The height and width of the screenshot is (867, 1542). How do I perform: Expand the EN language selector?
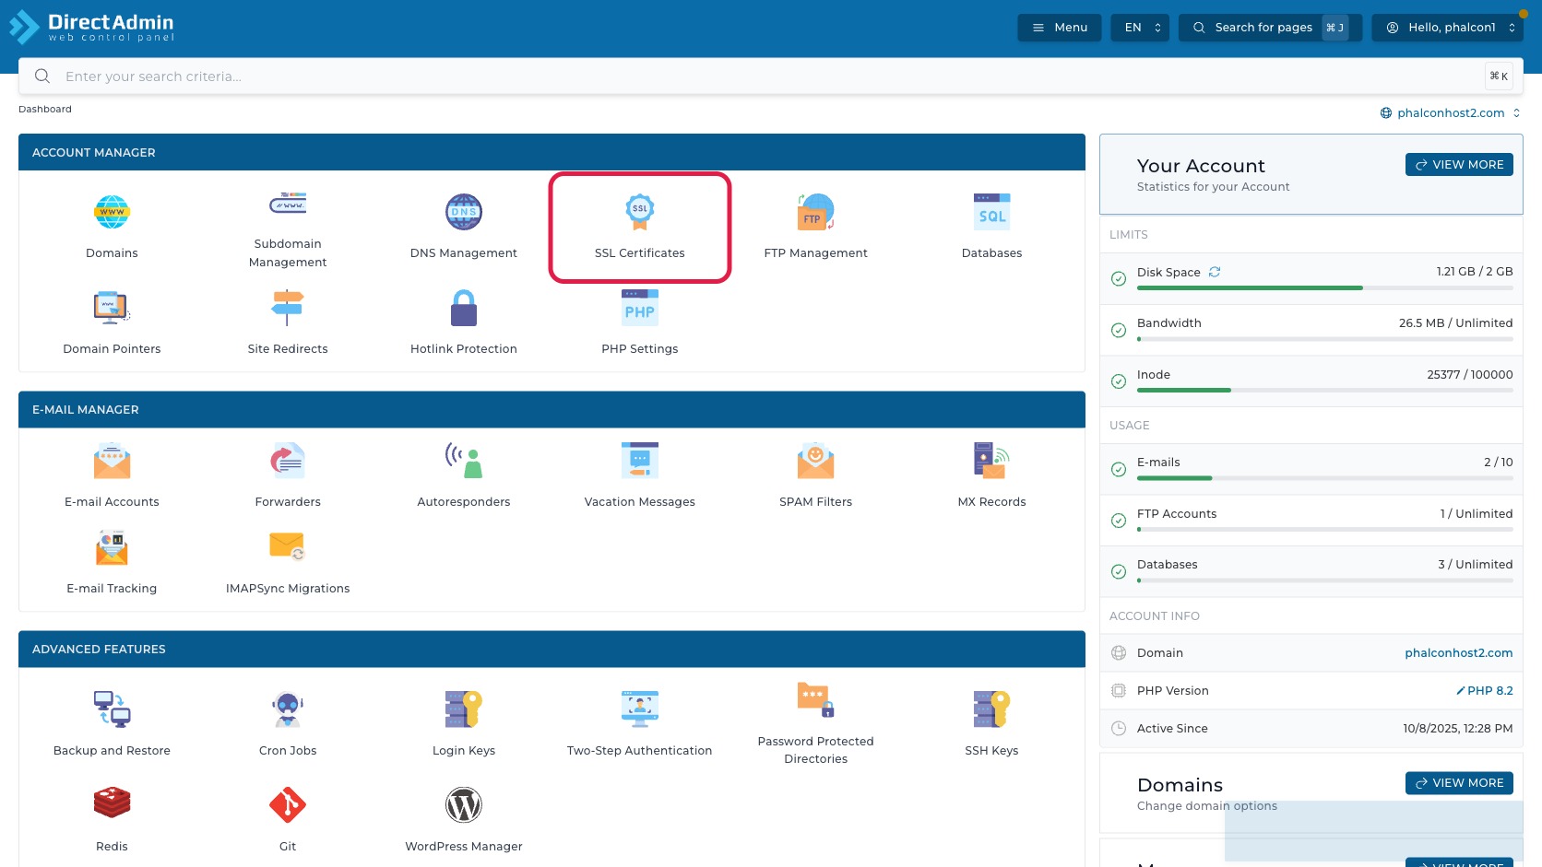point(1141,28)
